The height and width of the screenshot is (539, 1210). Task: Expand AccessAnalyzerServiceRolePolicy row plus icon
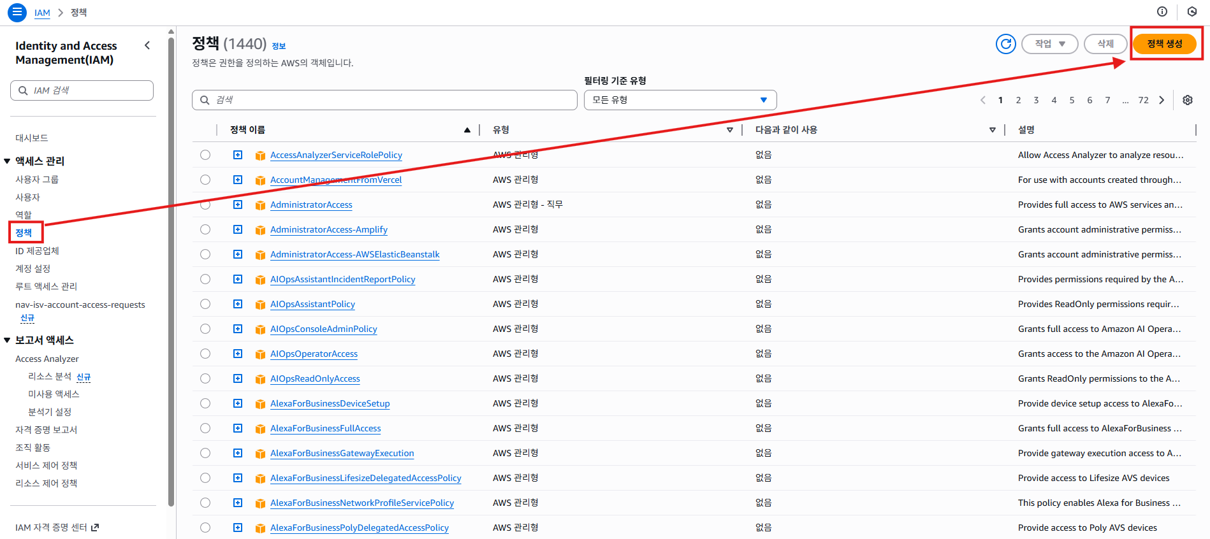[238, 155]
